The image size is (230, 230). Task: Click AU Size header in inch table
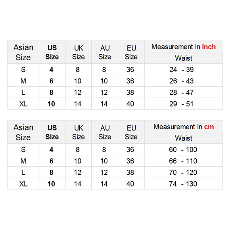pos(105,52)
